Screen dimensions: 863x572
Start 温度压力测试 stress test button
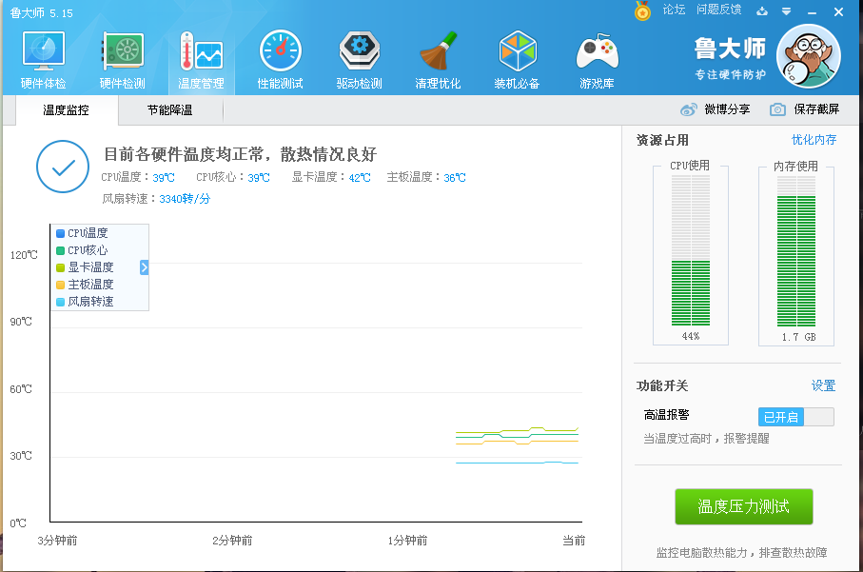pos(743,506)
